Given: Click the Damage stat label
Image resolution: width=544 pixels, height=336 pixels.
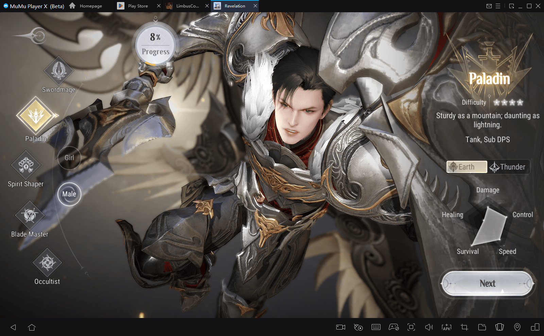Looking at the screenshot, I should point(488,190).
